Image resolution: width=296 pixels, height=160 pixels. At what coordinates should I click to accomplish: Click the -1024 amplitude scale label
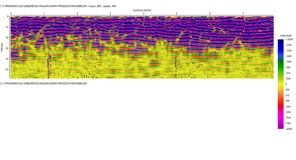288,62
